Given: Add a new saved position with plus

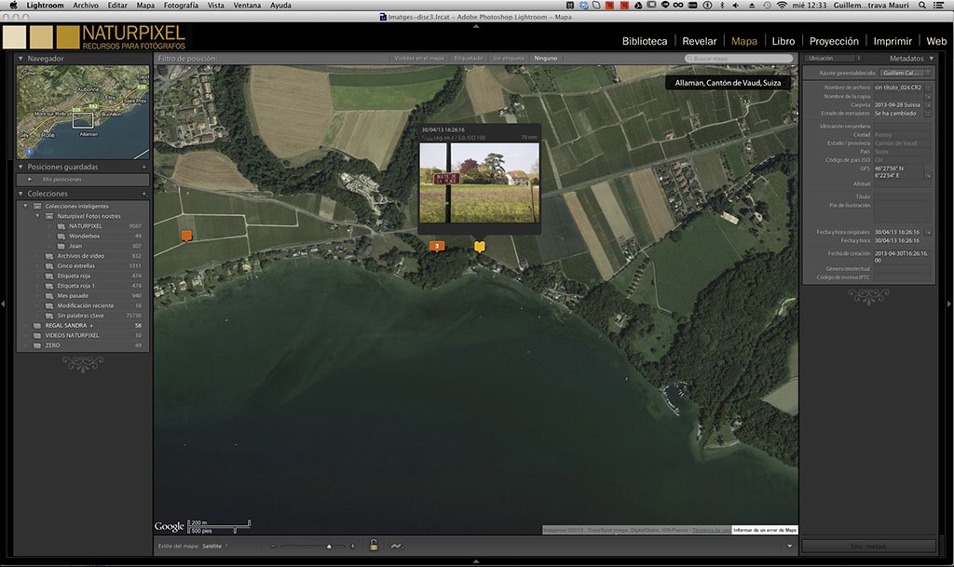Looking at the screenshot, I should point(144,167).
